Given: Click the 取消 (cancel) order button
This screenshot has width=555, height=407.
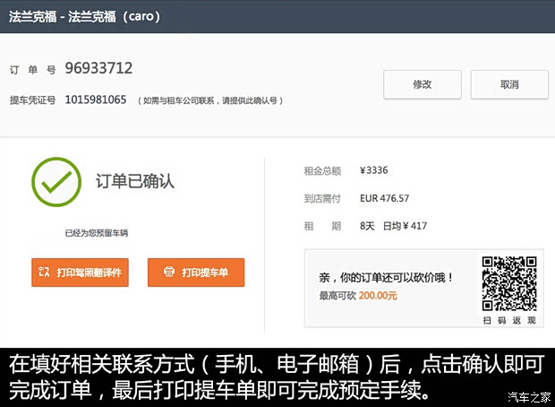Looking at the screenshot, I should 509,84.
